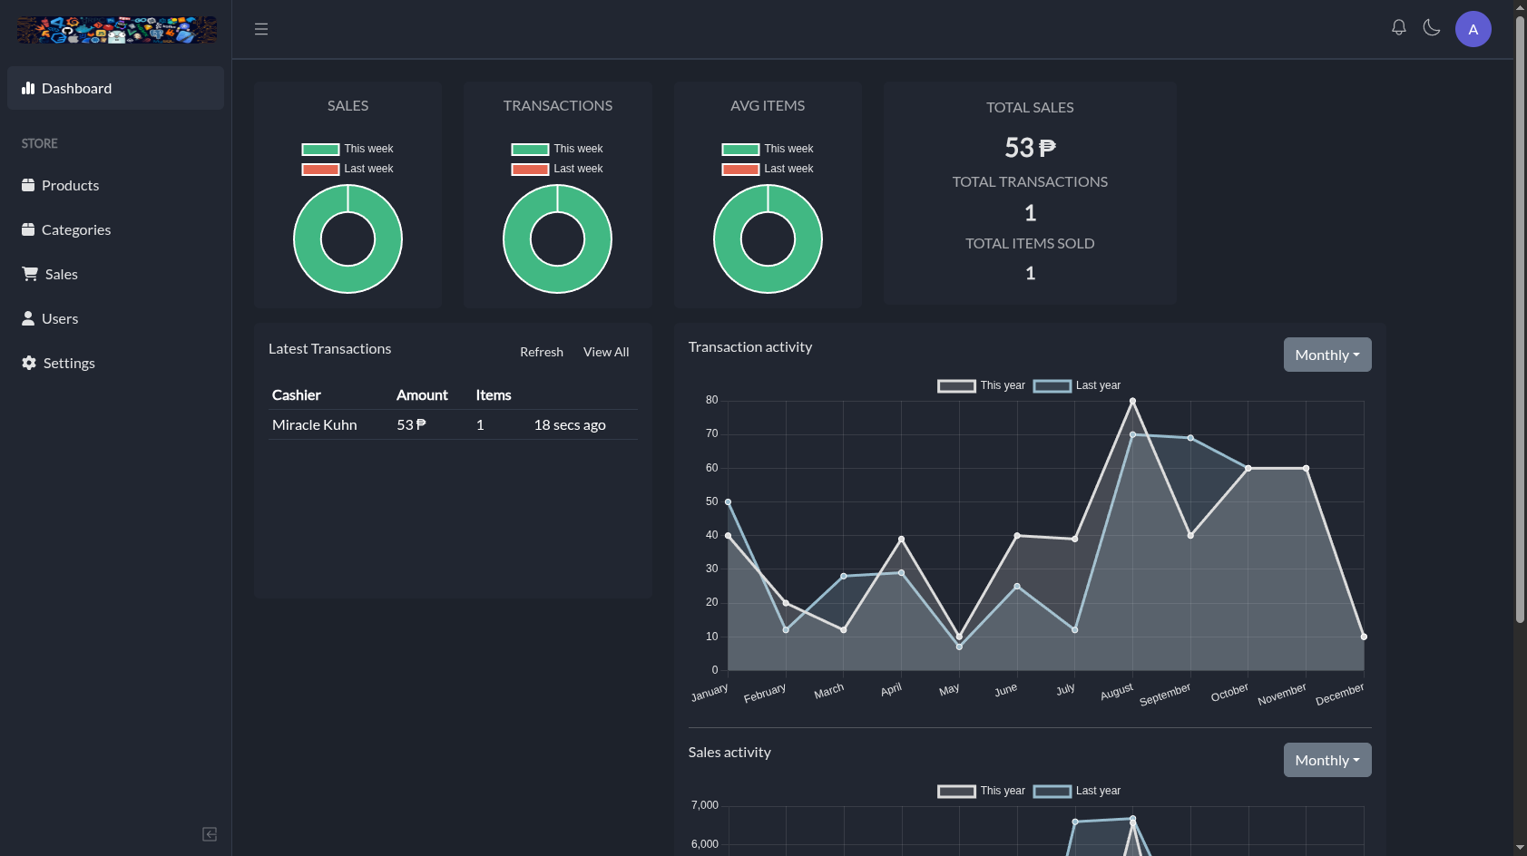Go to Dashboard page
The height and width of the screenshot is (856, 1527).
click(x=115, y=88)
